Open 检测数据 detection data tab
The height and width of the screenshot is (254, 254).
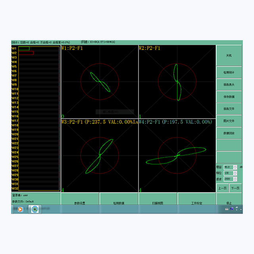119,199
